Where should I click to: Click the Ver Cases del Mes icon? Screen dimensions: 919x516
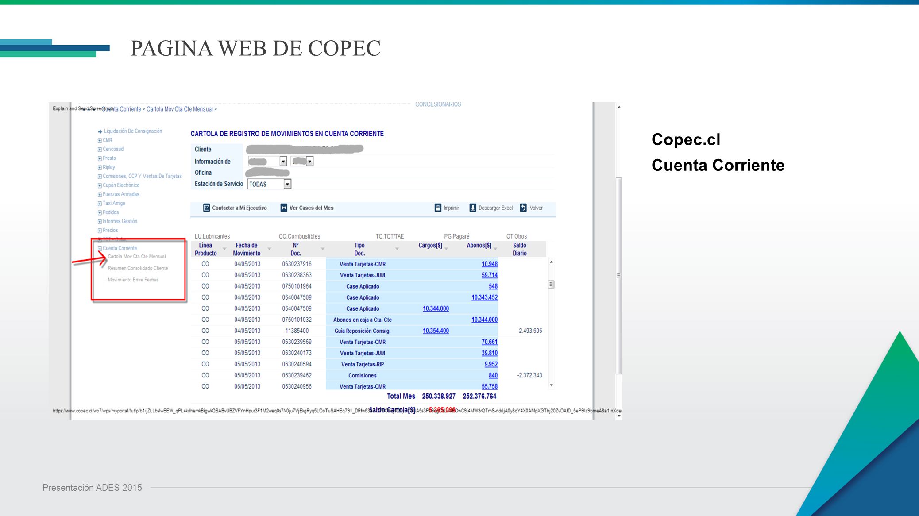[284, 208]
